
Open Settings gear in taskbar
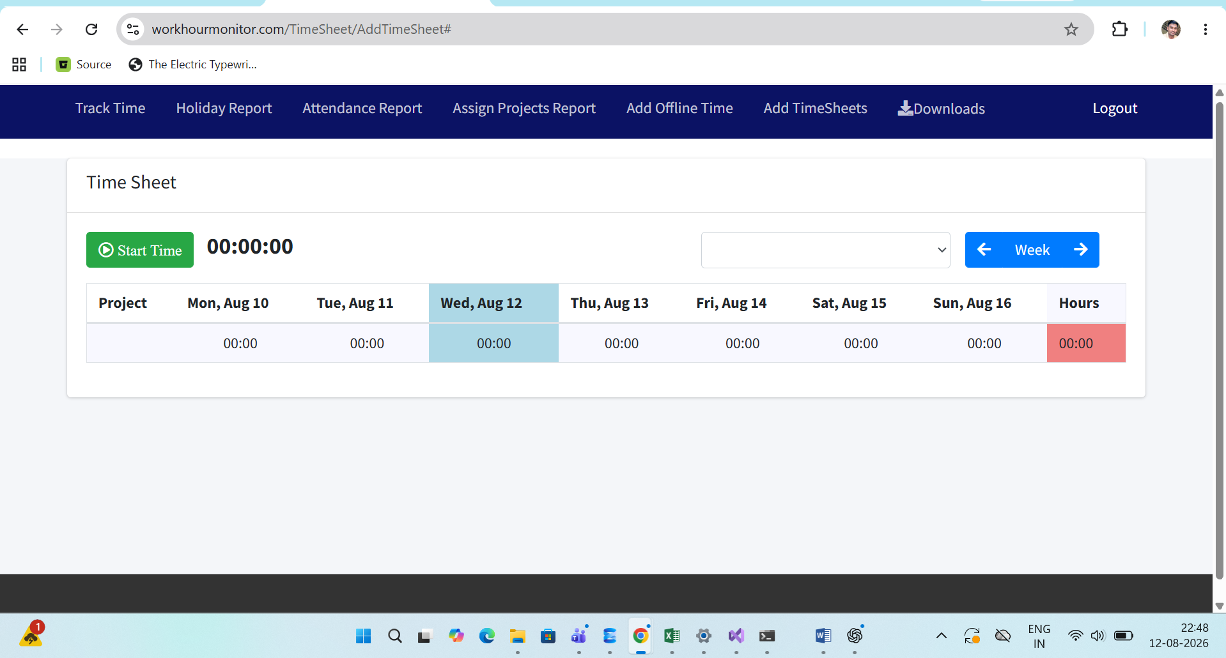tap(704, 636)
